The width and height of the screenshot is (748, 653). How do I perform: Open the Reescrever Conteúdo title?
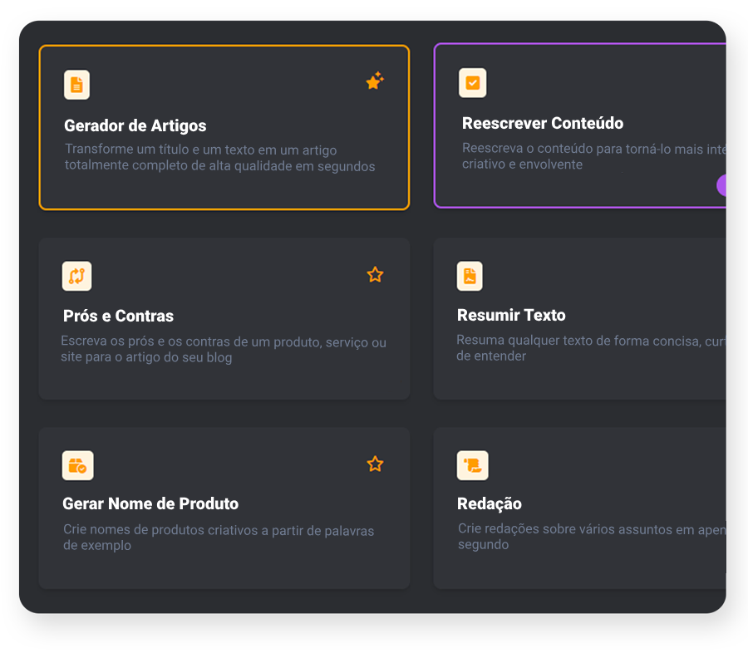pos(542,124)
